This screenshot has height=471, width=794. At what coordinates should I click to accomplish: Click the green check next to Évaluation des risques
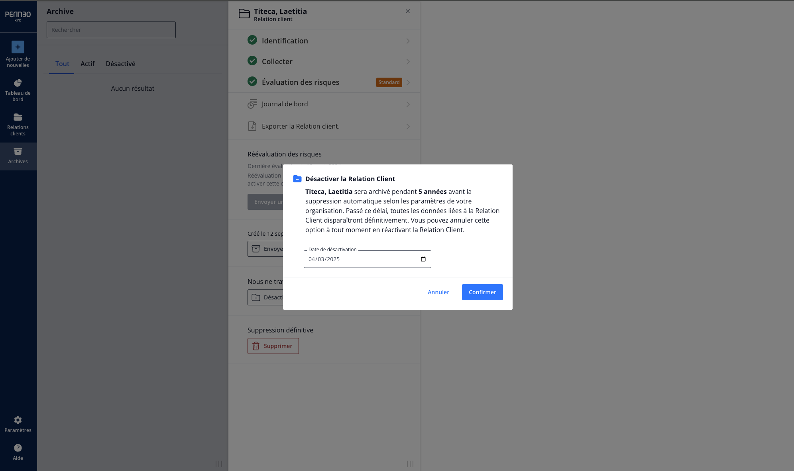tap(252, 81)
